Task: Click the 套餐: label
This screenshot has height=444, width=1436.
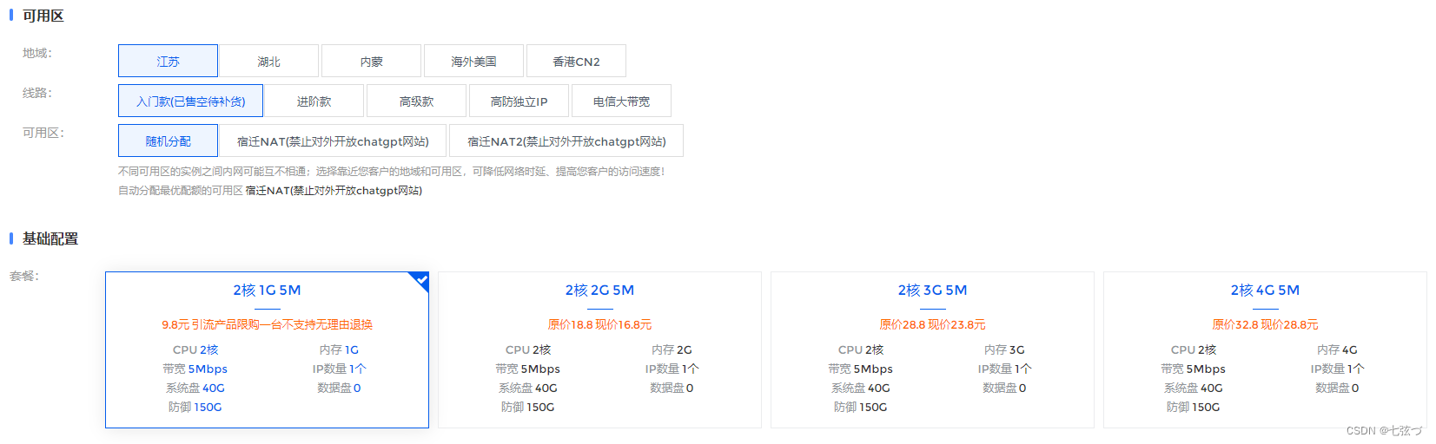Action: pos(24,276)
